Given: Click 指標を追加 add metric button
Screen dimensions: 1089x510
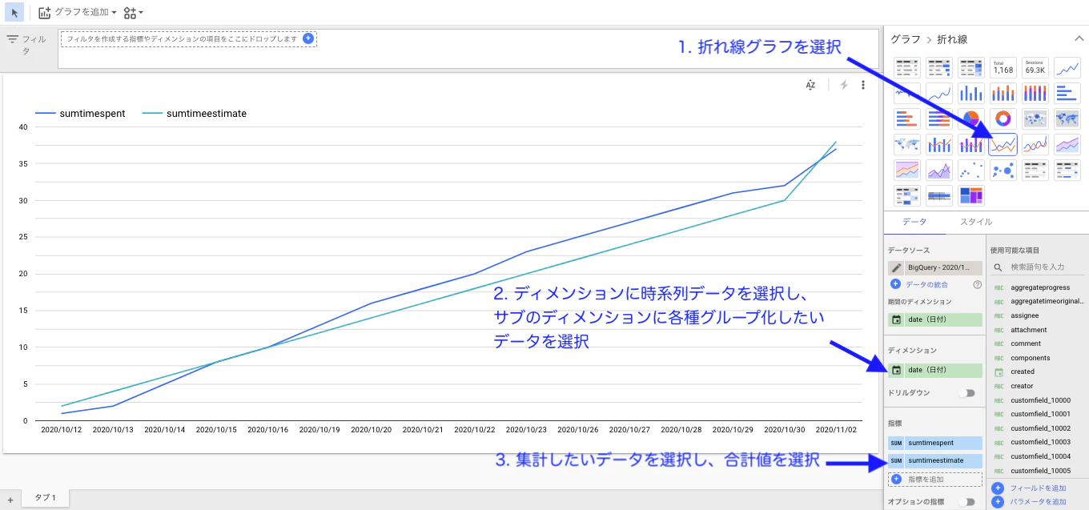Looking at the screenshot, I should pos(935,480).
